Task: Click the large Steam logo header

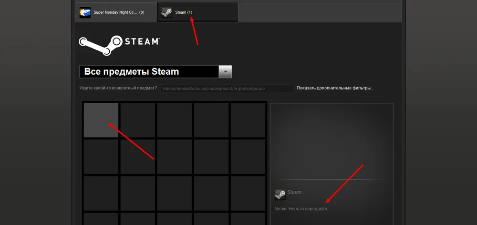Action: (119, 45)
